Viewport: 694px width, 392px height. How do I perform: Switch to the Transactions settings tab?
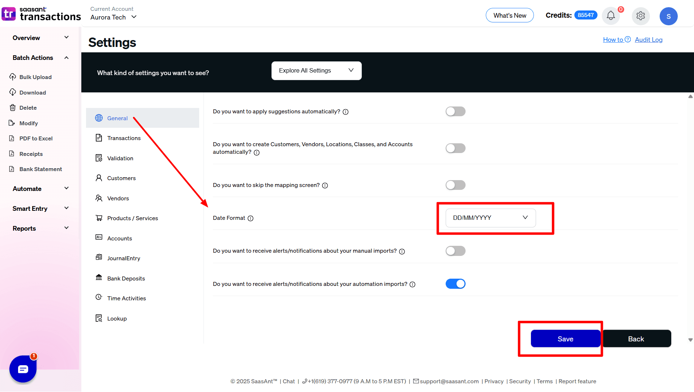(x=124, y=138)
